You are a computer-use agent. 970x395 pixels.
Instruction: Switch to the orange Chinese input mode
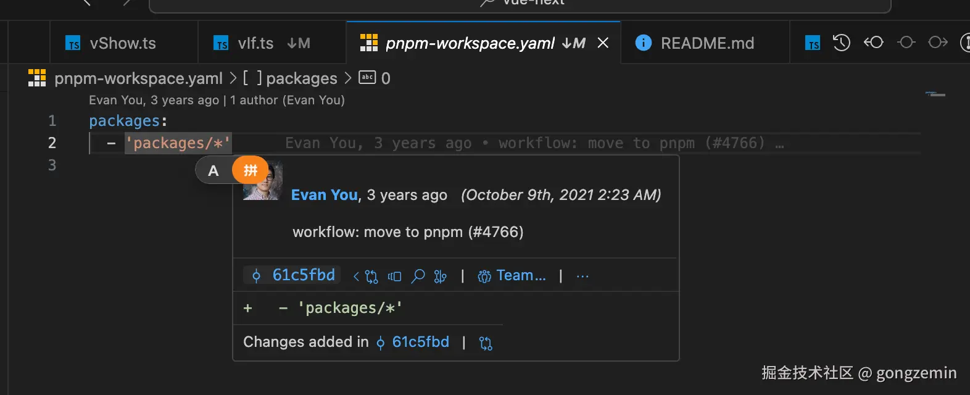[x=250, y=170]
